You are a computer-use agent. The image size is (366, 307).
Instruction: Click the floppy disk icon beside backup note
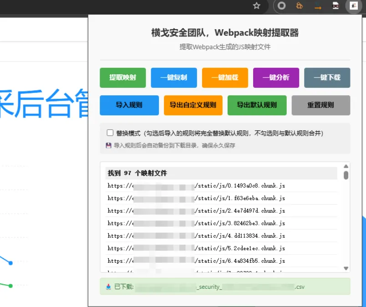pyautogui.click(x=108, y=146)
